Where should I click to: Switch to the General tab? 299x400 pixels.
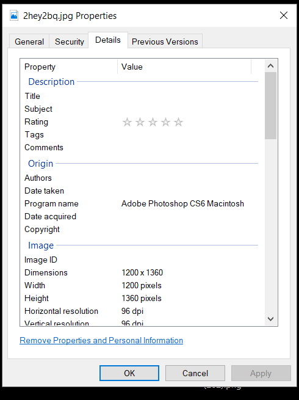[29, 42]
